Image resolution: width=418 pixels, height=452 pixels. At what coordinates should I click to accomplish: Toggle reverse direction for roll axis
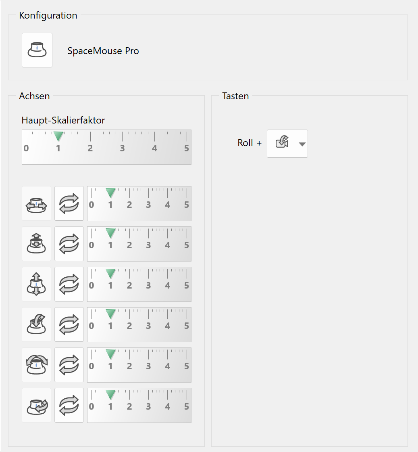pyautogui.click(x=69, y=324)
